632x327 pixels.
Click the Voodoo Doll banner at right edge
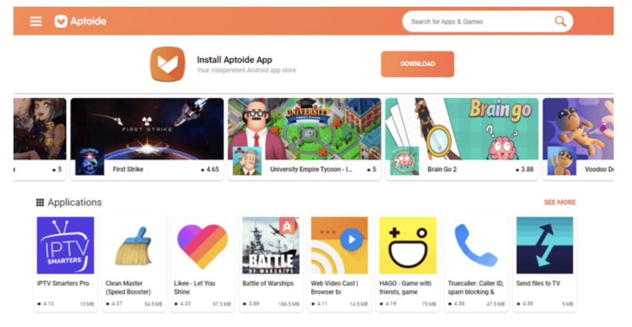578,129
